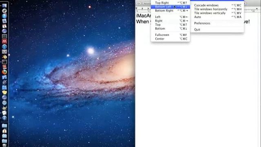Select Quit in the menu
Viewport: 261px width, 147px height.
[217, 30]
